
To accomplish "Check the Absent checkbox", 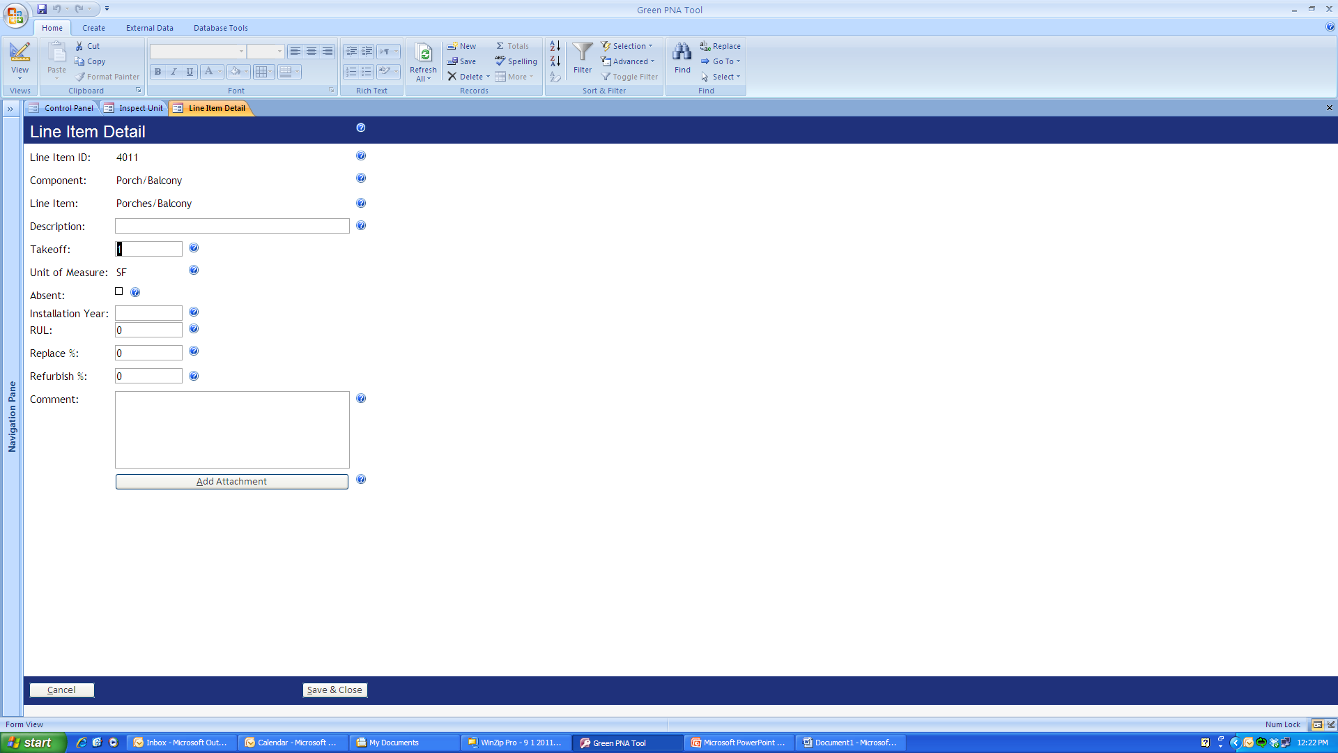I will point(119,291).
